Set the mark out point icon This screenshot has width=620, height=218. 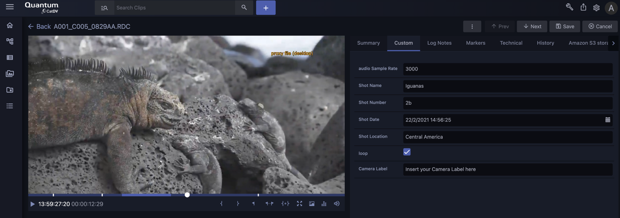pos(238,204)
